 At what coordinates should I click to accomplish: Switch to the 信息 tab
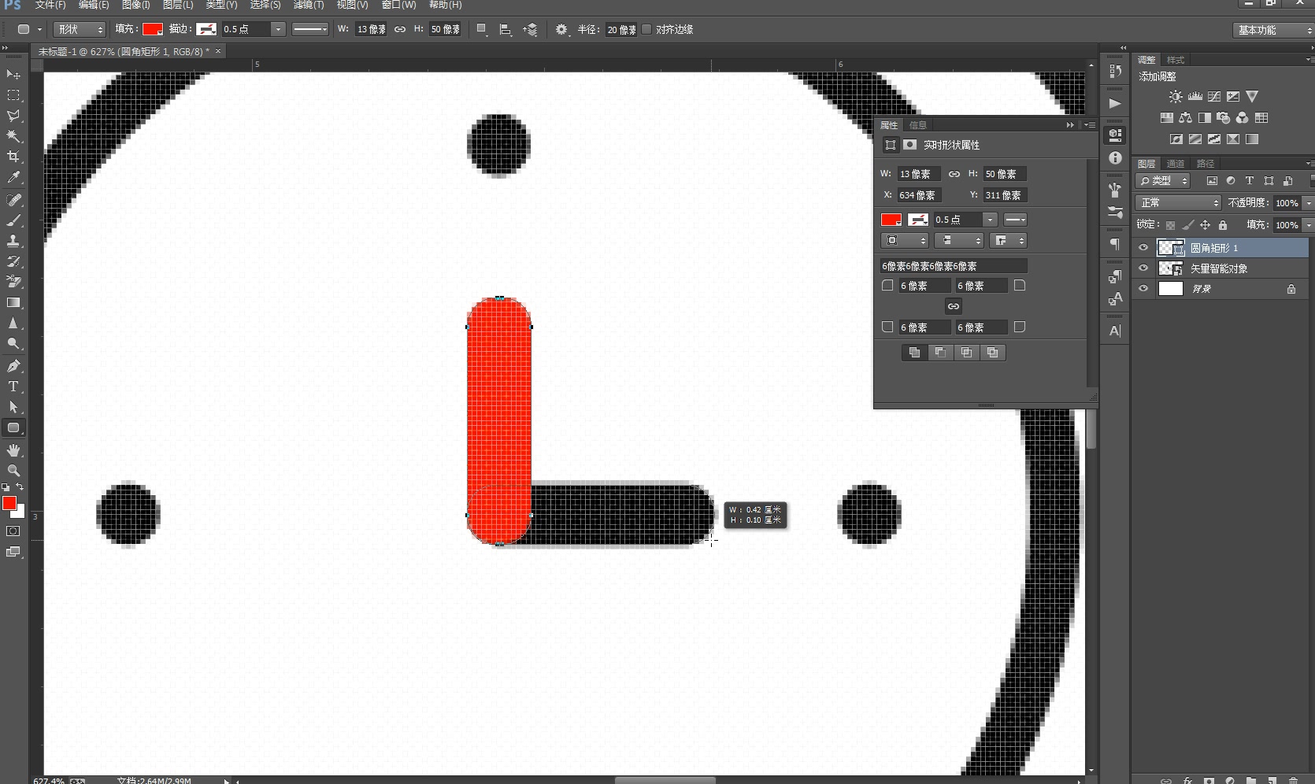point(918,125)
